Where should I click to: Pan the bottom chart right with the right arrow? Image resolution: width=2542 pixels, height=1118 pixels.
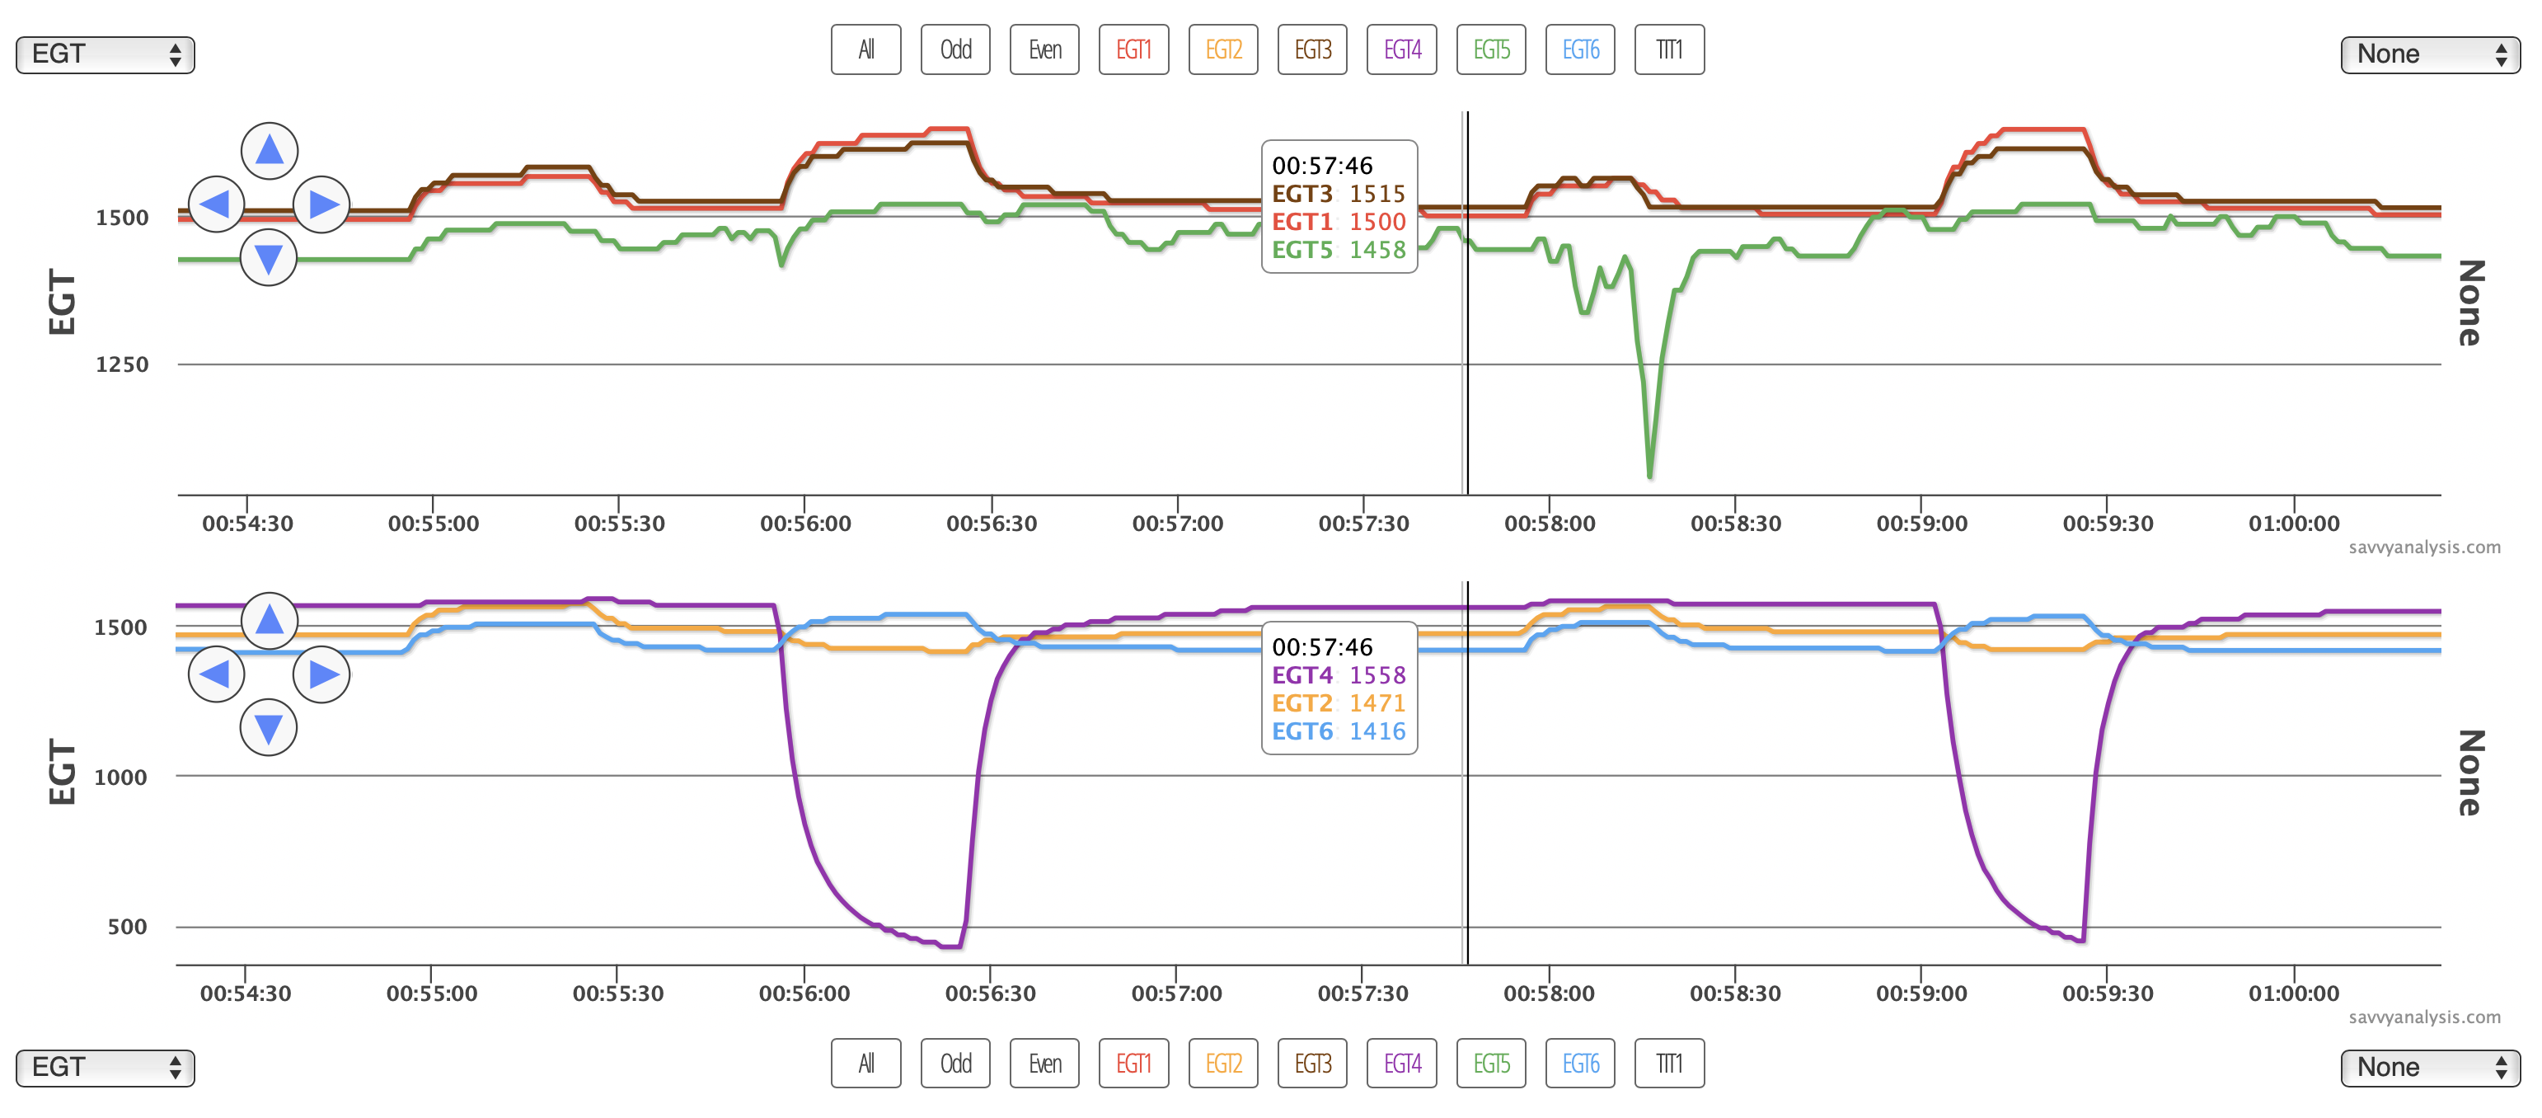[321, 674]
